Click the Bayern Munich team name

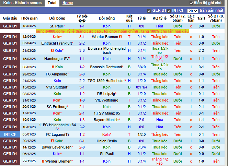107,120
